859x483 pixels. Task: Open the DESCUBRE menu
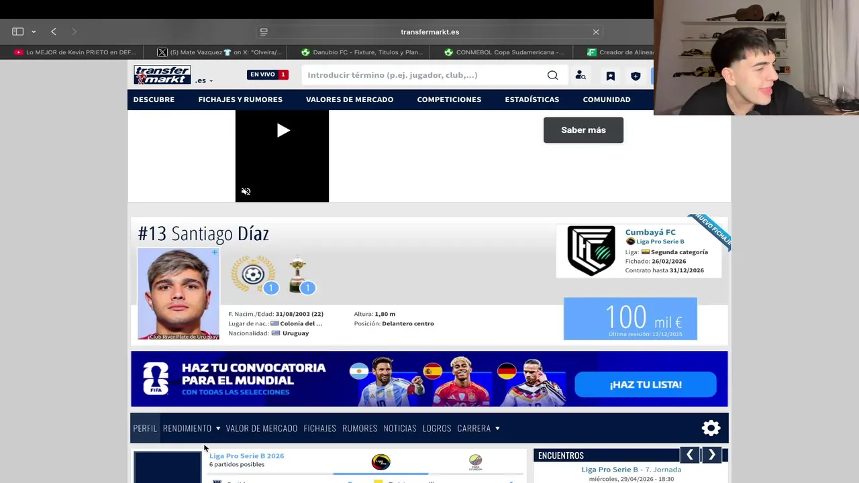tap(154, 99)
